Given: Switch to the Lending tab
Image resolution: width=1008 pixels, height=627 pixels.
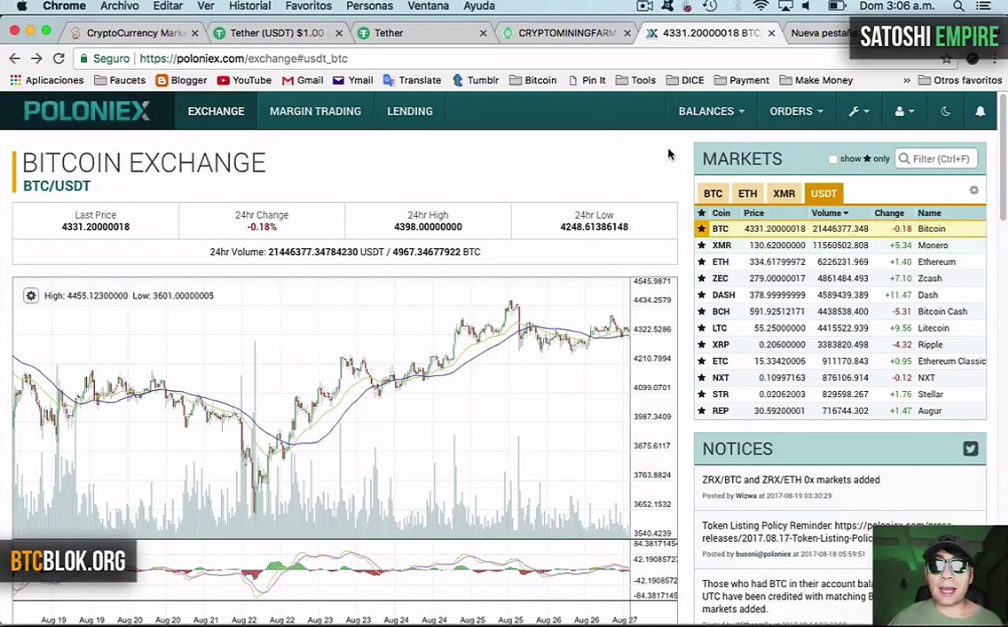Looking at the screenshot, I should 409,111.
